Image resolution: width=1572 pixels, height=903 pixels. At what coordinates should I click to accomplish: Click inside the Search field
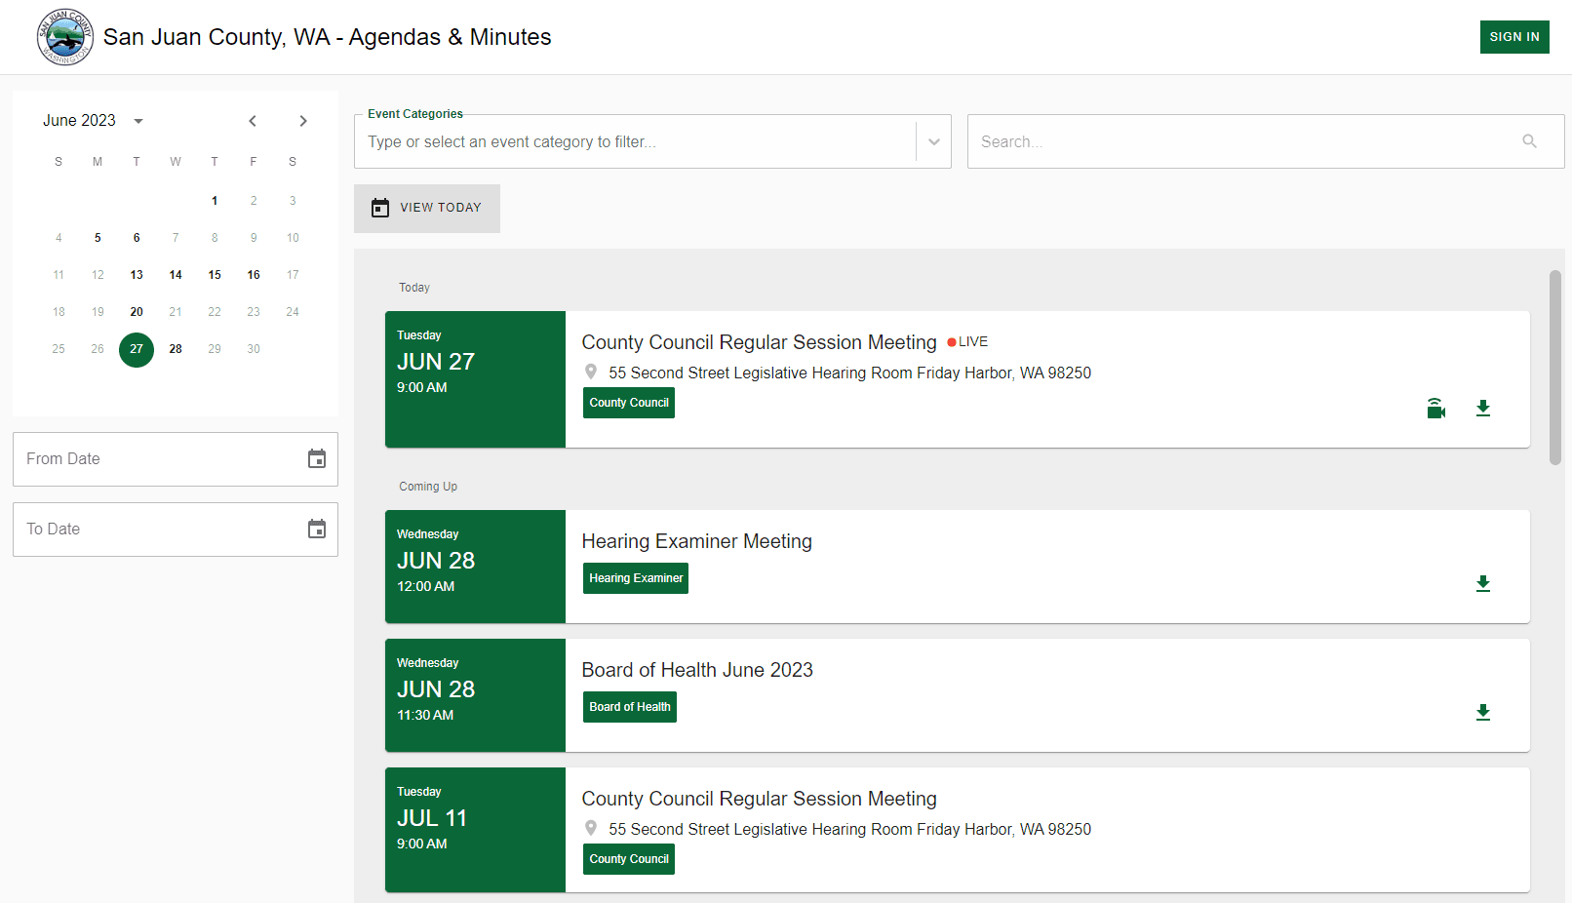(1170, 141)
